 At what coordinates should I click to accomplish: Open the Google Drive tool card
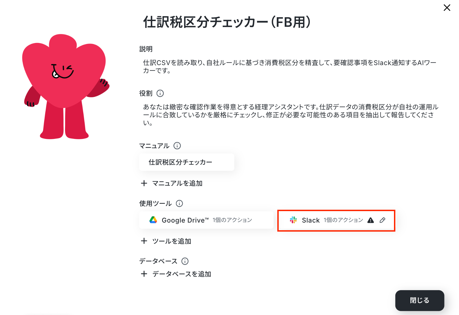tap(206, 220)
